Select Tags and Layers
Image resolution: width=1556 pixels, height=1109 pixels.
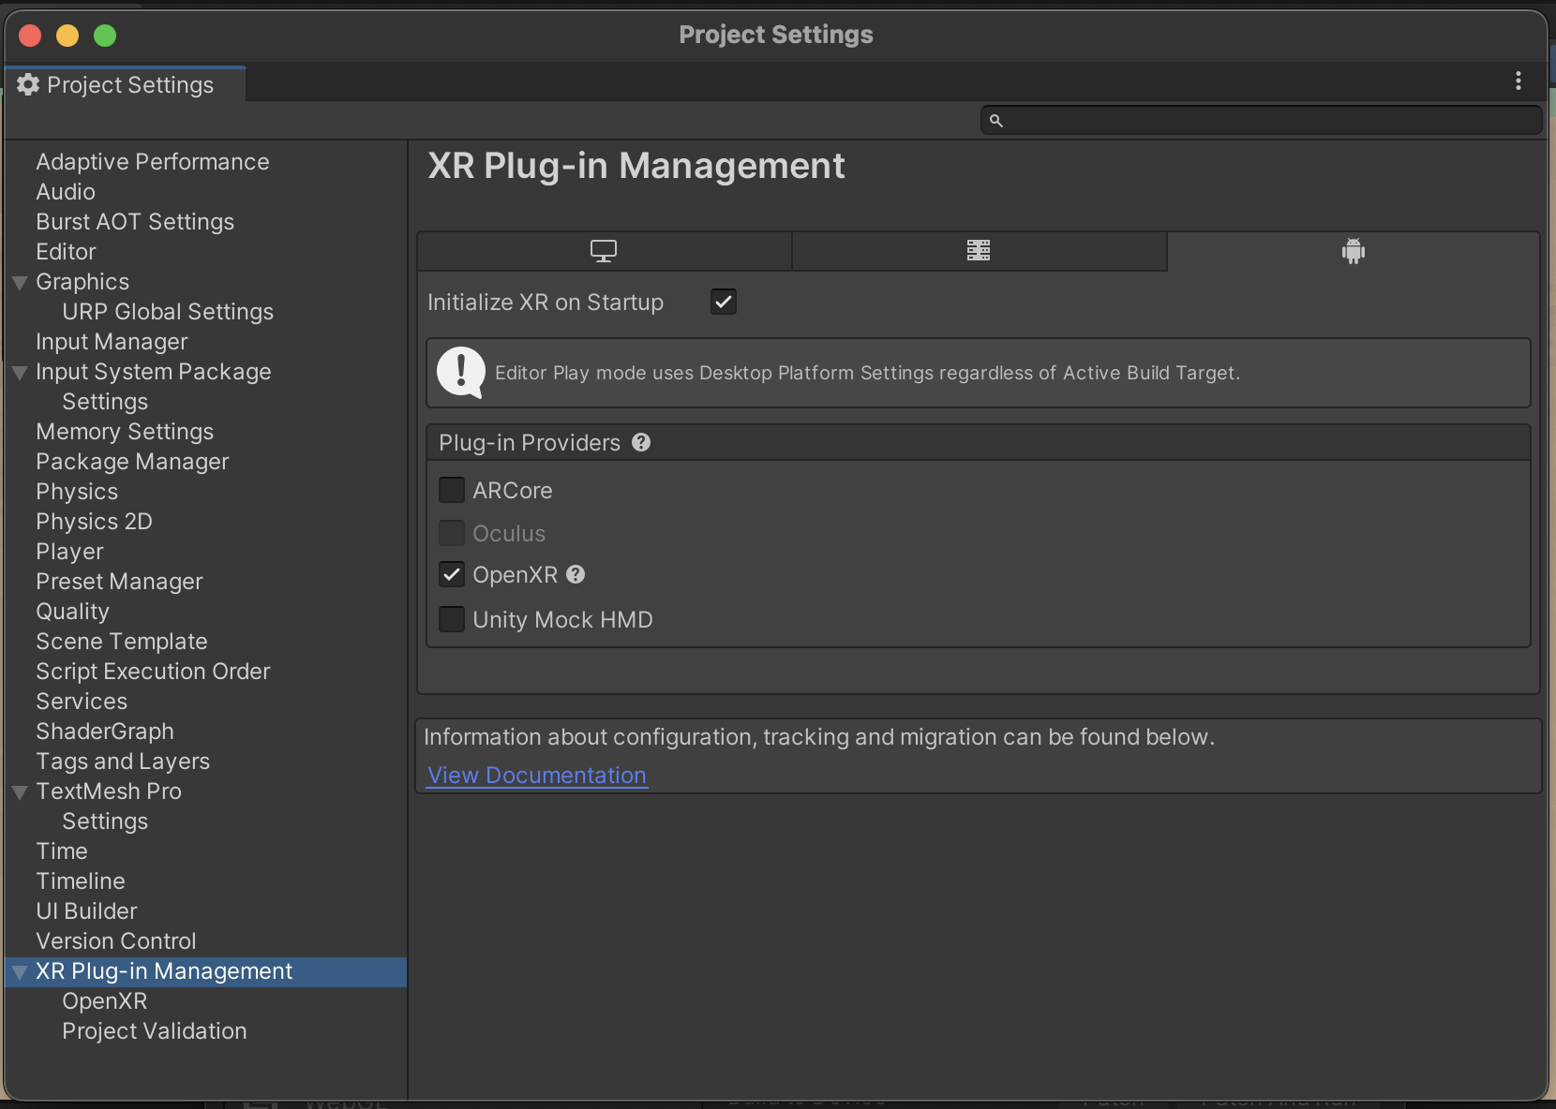(x=123, y=762)
